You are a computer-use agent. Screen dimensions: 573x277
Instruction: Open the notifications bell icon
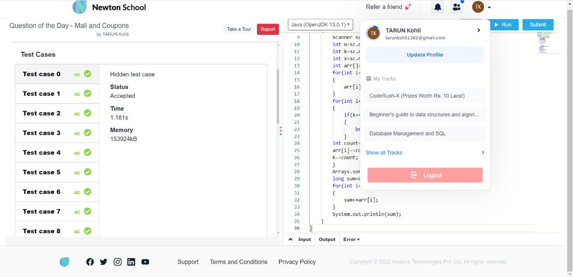437,6
